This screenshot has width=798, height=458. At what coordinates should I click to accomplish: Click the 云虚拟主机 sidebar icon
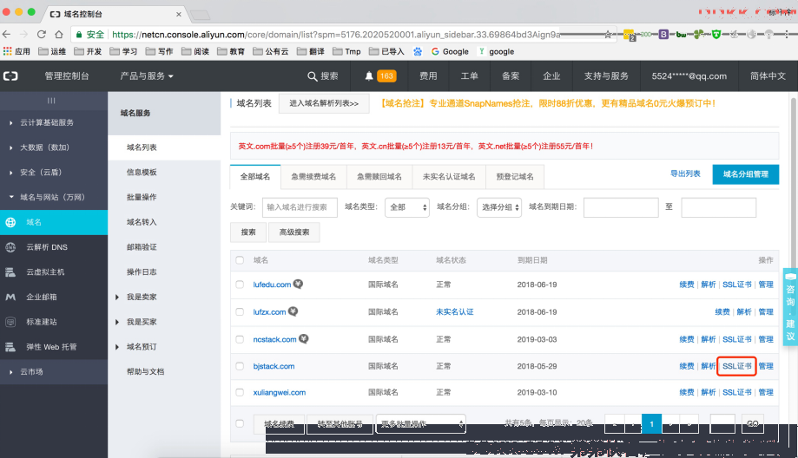click(x=10, y=272)
